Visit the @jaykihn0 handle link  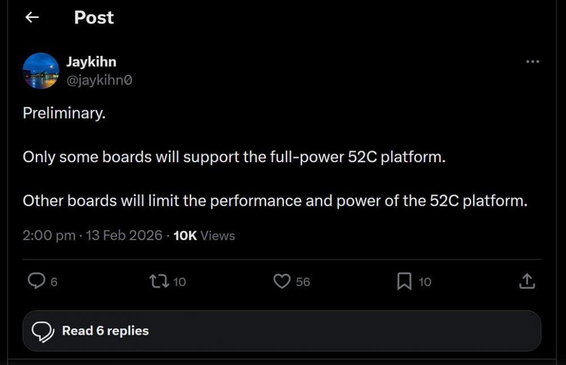(x=100, y=80)
